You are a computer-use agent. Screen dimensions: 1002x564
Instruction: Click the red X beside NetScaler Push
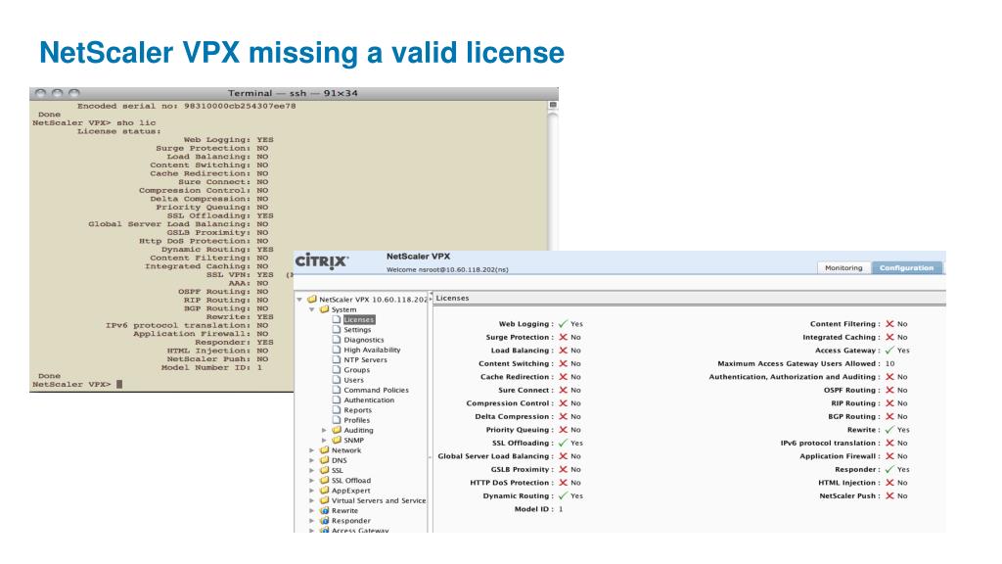(889, 496)
